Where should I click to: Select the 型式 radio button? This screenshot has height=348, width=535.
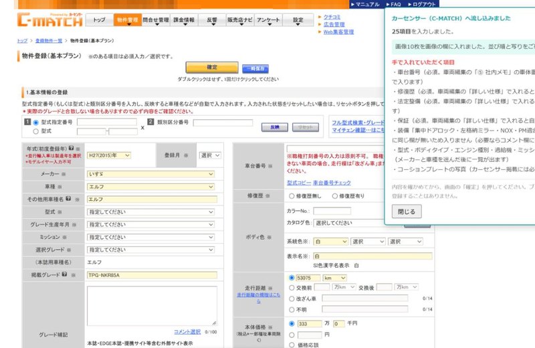[x=35, y=131]
